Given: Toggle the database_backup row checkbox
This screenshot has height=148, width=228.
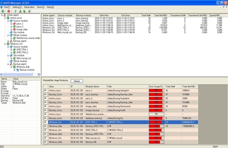Looking at the screenshot, I should (x=45, y=118).
